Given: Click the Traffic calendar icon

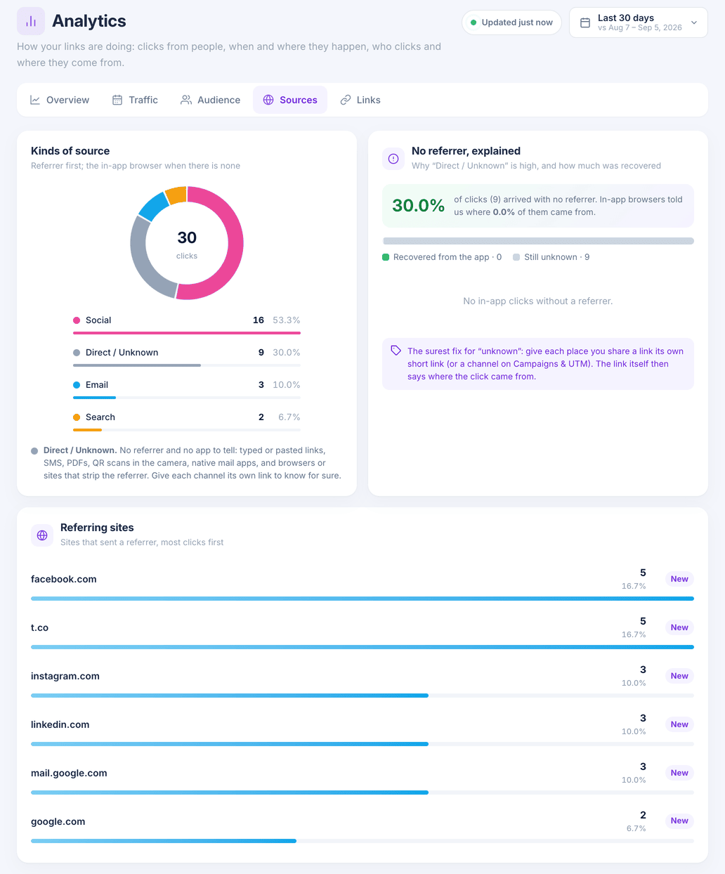Looking at the screenshot, I should 117,100.
